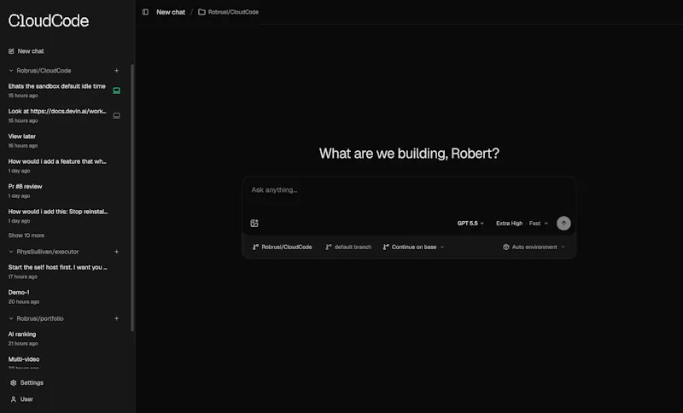This screenshot has height=413, width=683.
Task: Open "Look at https://docs.devin.ai/work..." chat
Action: click(x=59, y=116)
